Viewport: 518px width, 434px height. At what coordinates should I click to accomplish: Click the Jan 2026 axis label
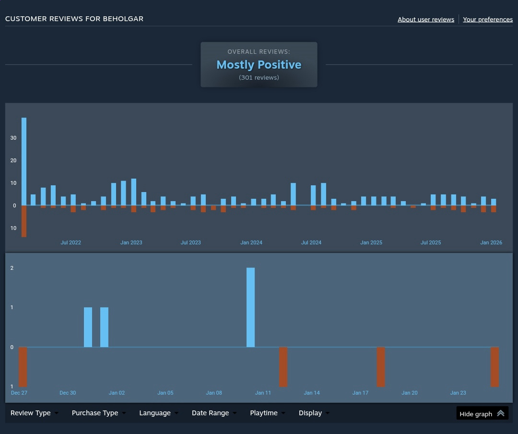(x=491, y=242)
